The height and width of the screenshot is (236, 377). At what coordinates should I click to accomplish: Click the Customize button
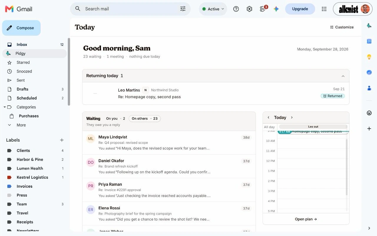[x=342, y=27]
